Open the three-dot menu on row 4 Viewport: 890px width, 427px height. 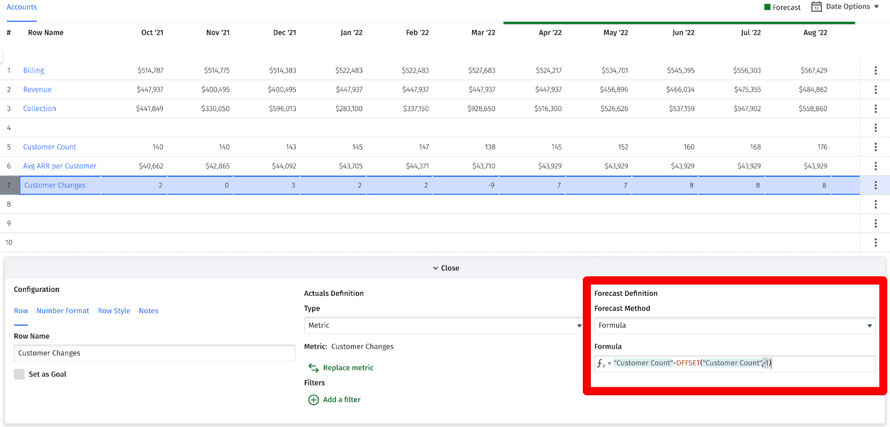pos(876,128)
